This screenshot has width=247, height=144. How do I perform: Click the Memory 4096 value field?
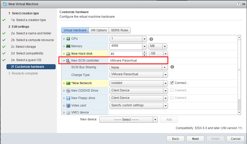pyautogui.click(x=126, y=46)
